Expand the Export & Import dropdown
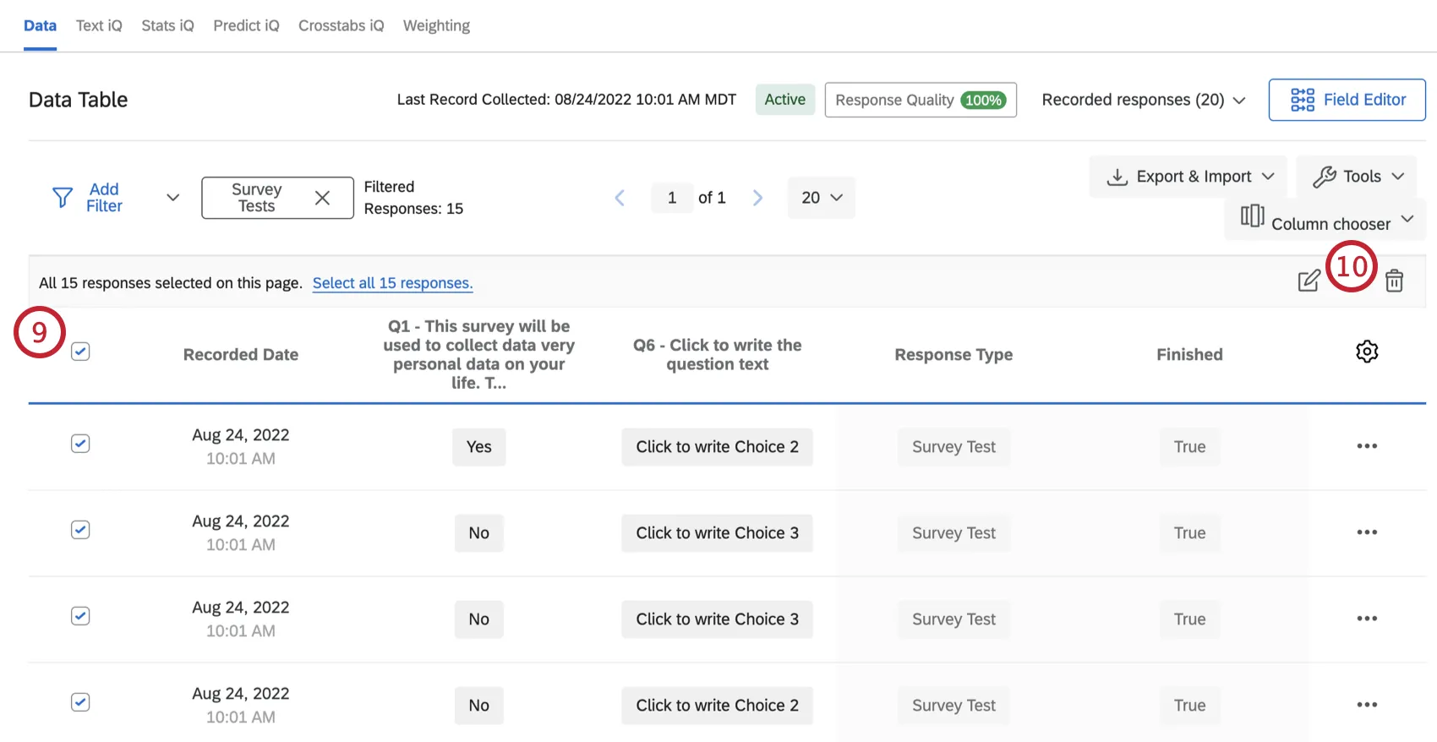This screenshot has width=1437, height=742. (1188, 177)
